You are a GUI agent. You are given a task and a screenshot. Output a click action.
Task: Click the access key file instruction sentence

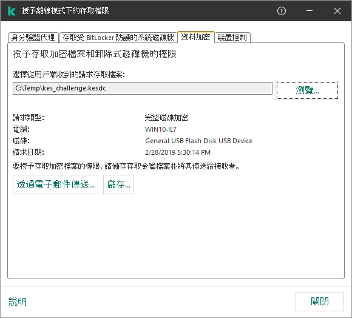pos(126,166)
